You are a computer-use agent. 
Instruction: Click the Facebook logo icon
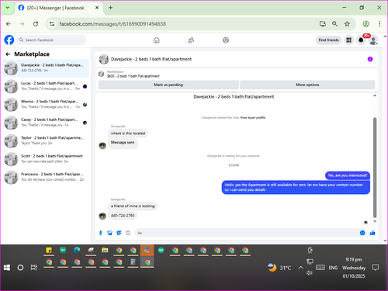9,40
